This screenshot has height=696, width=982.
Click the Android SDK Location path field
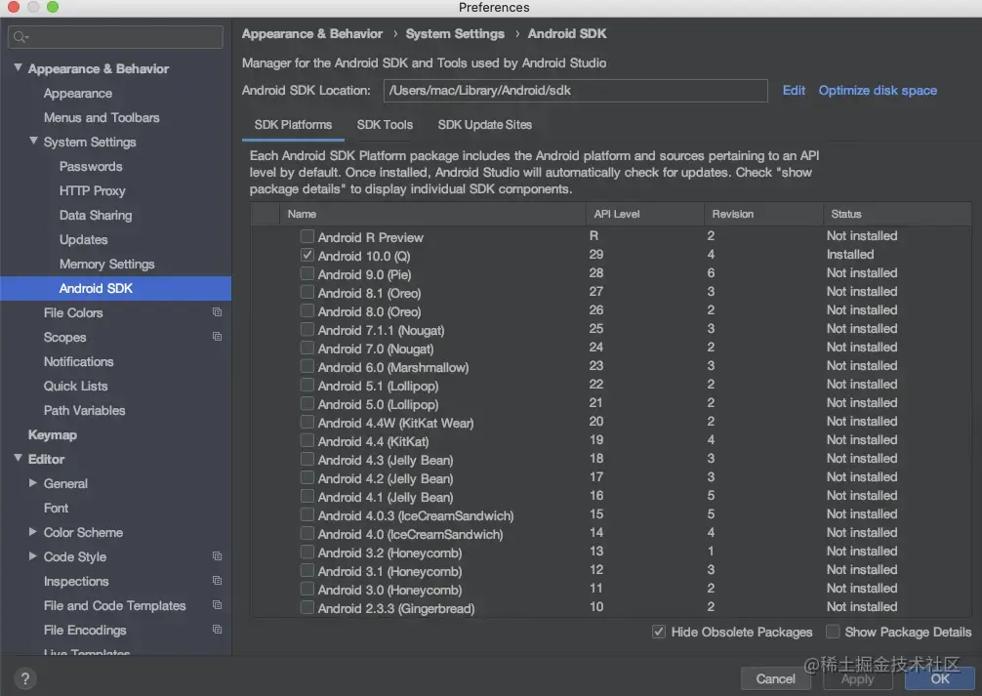576,90
